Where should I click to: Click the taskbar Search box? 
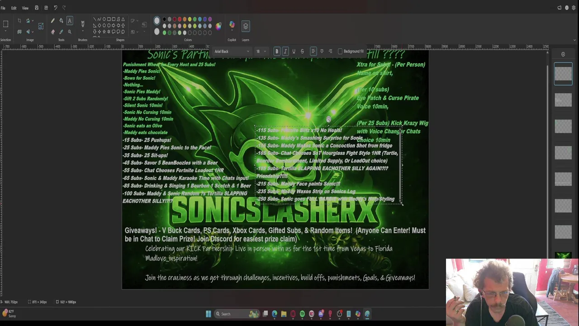(x=237, y=314)
